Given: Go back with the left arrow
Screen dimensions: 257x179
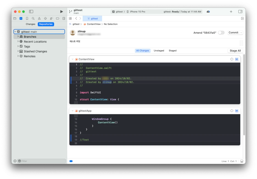Looking at the screenshot, I should [x=76, y=18].
